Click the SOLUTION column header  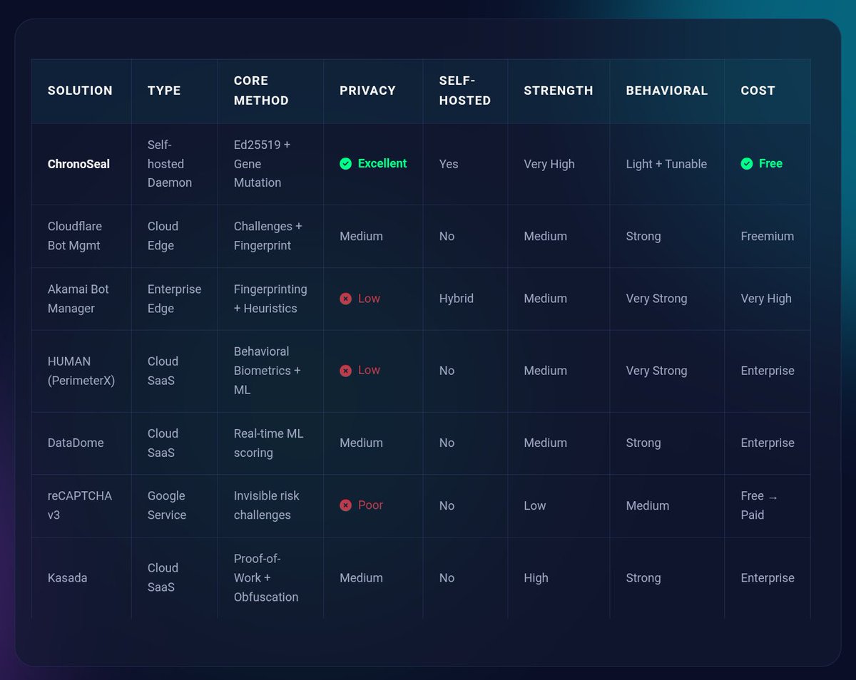pos(80,91)
